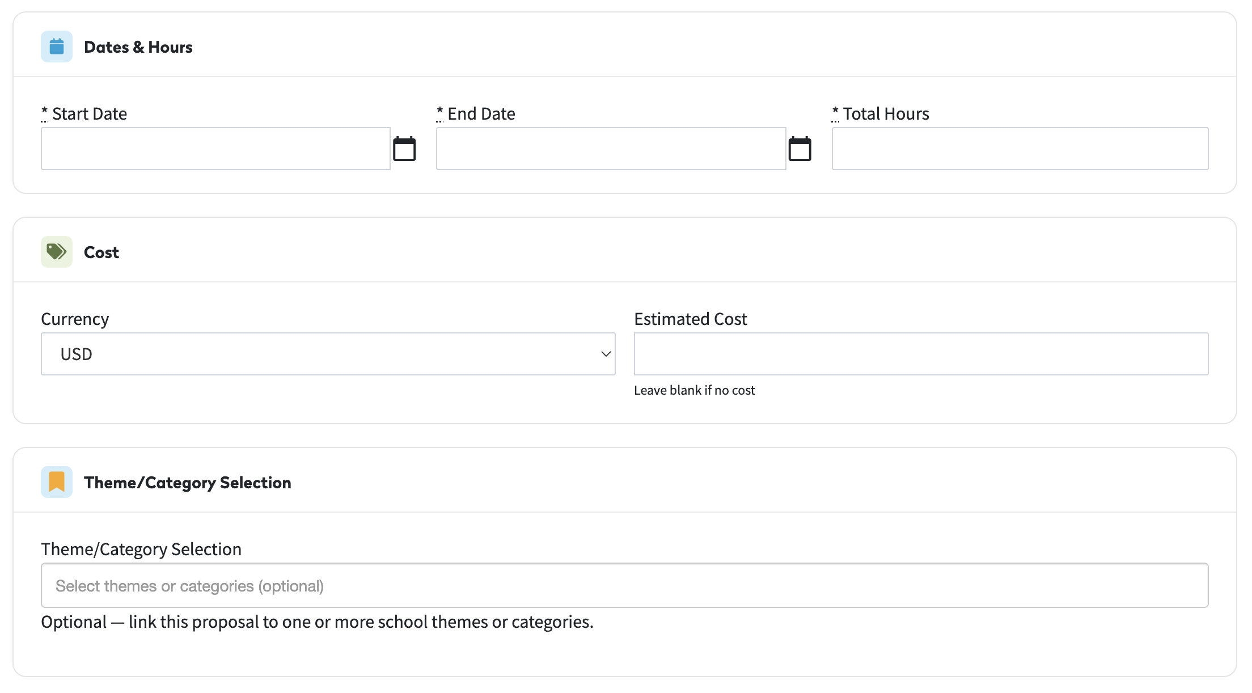1252x693 pixels.
Task: Click the Total Hours field label
Action: point(886,114)
